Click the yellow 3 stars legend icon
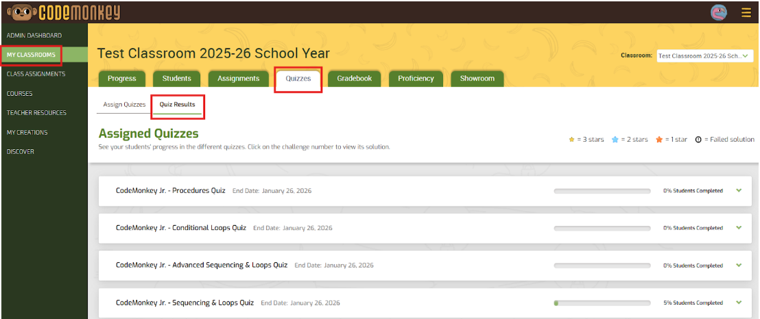The height and width of the screenshot is (319, 760). coord(571,140)
